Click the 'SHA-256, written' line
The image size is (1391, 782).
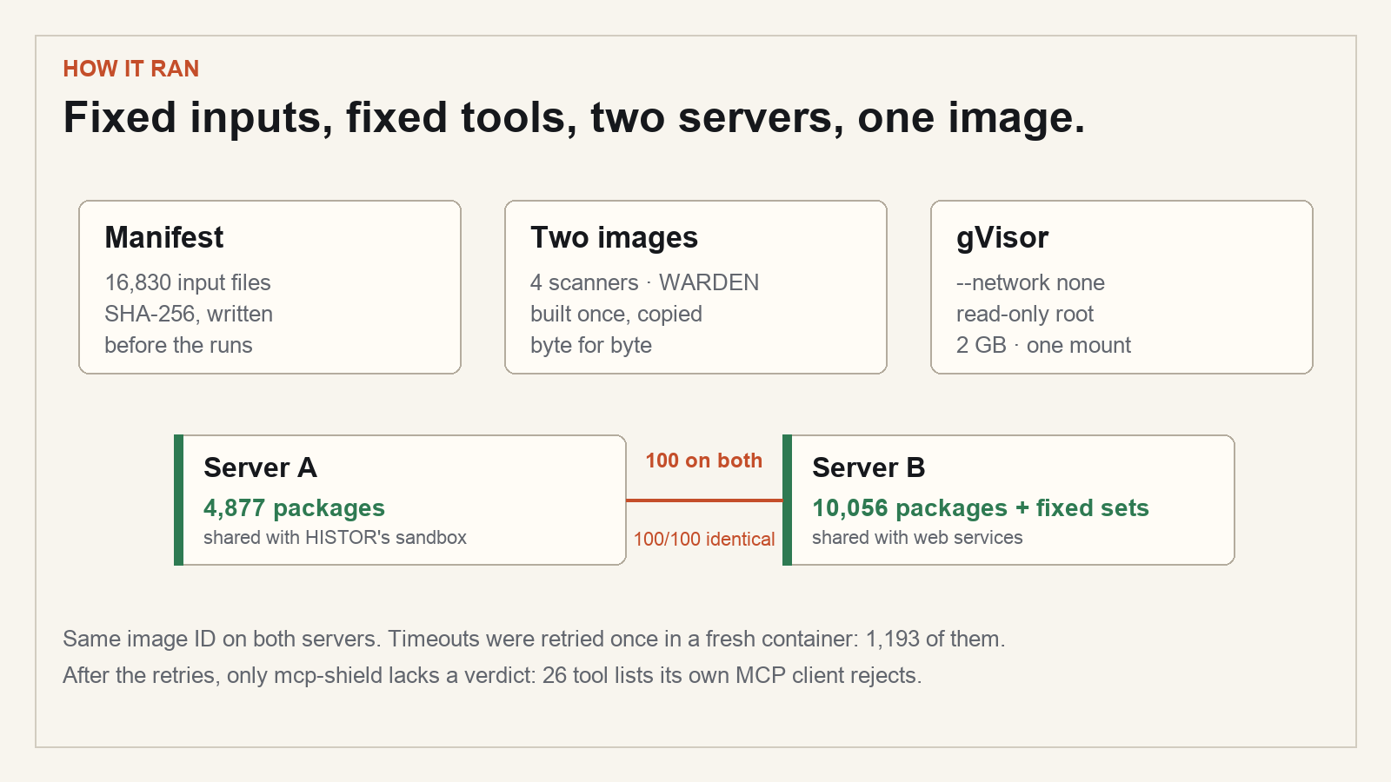189,314
